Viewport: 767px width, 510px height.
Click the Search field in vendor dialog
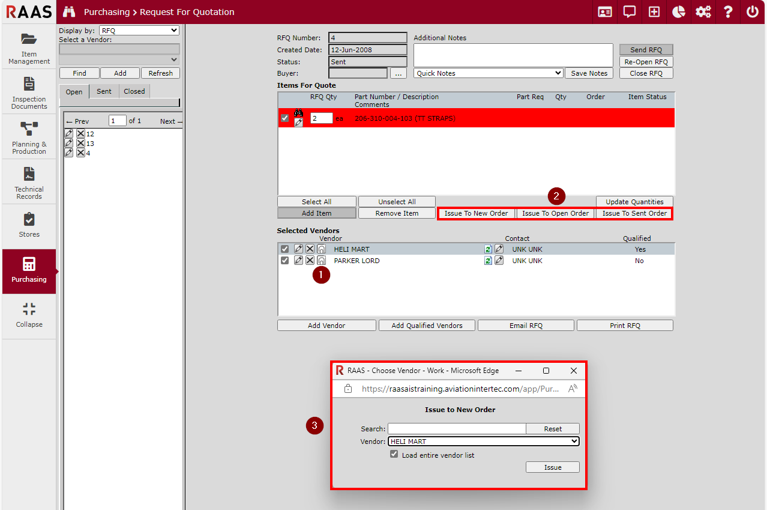(x=457, y=429)
